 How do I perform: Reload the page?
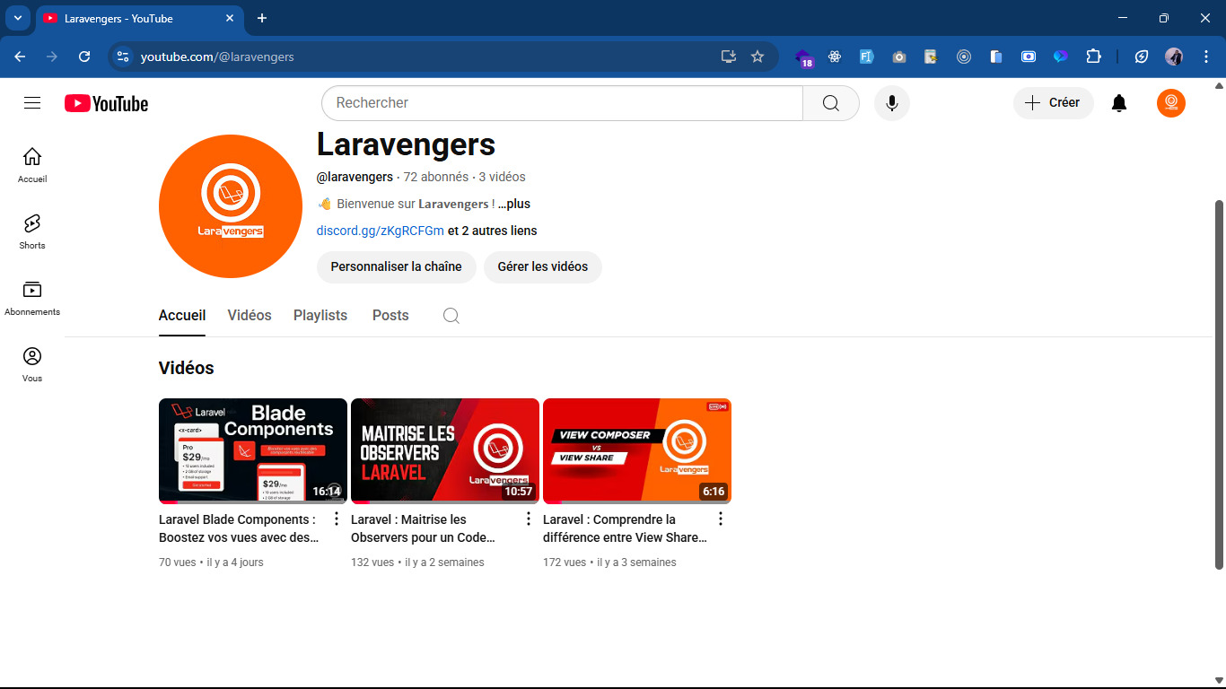click(84, 57)
